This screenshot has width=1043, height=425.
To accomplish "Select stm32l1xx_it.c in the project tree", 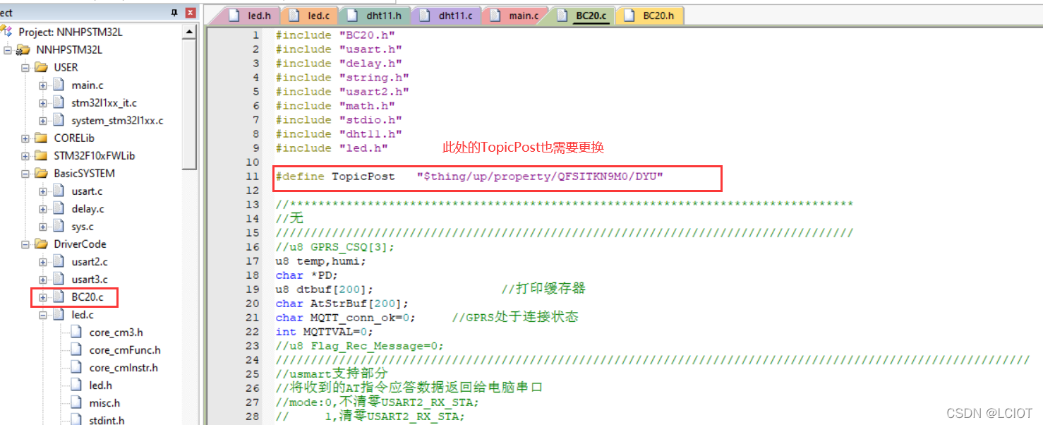I will coord(104,103).
